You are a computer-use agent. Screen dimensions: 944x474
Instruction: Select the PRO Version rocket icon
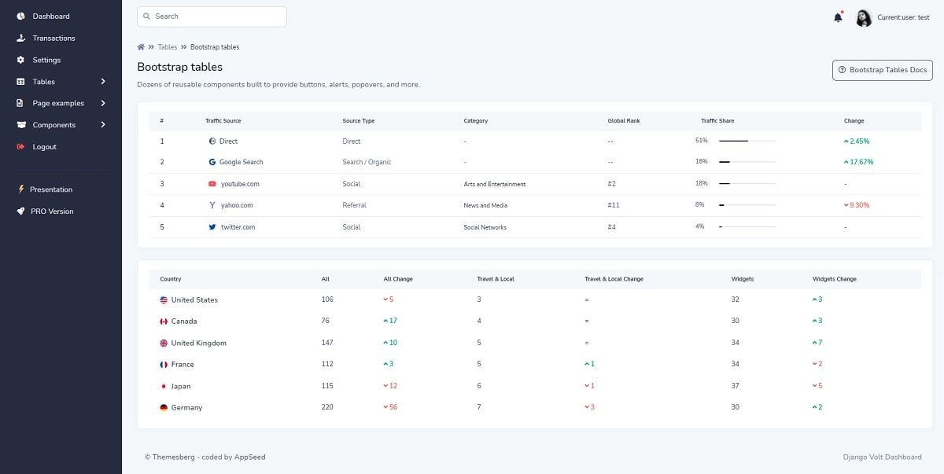click(19, 211)
